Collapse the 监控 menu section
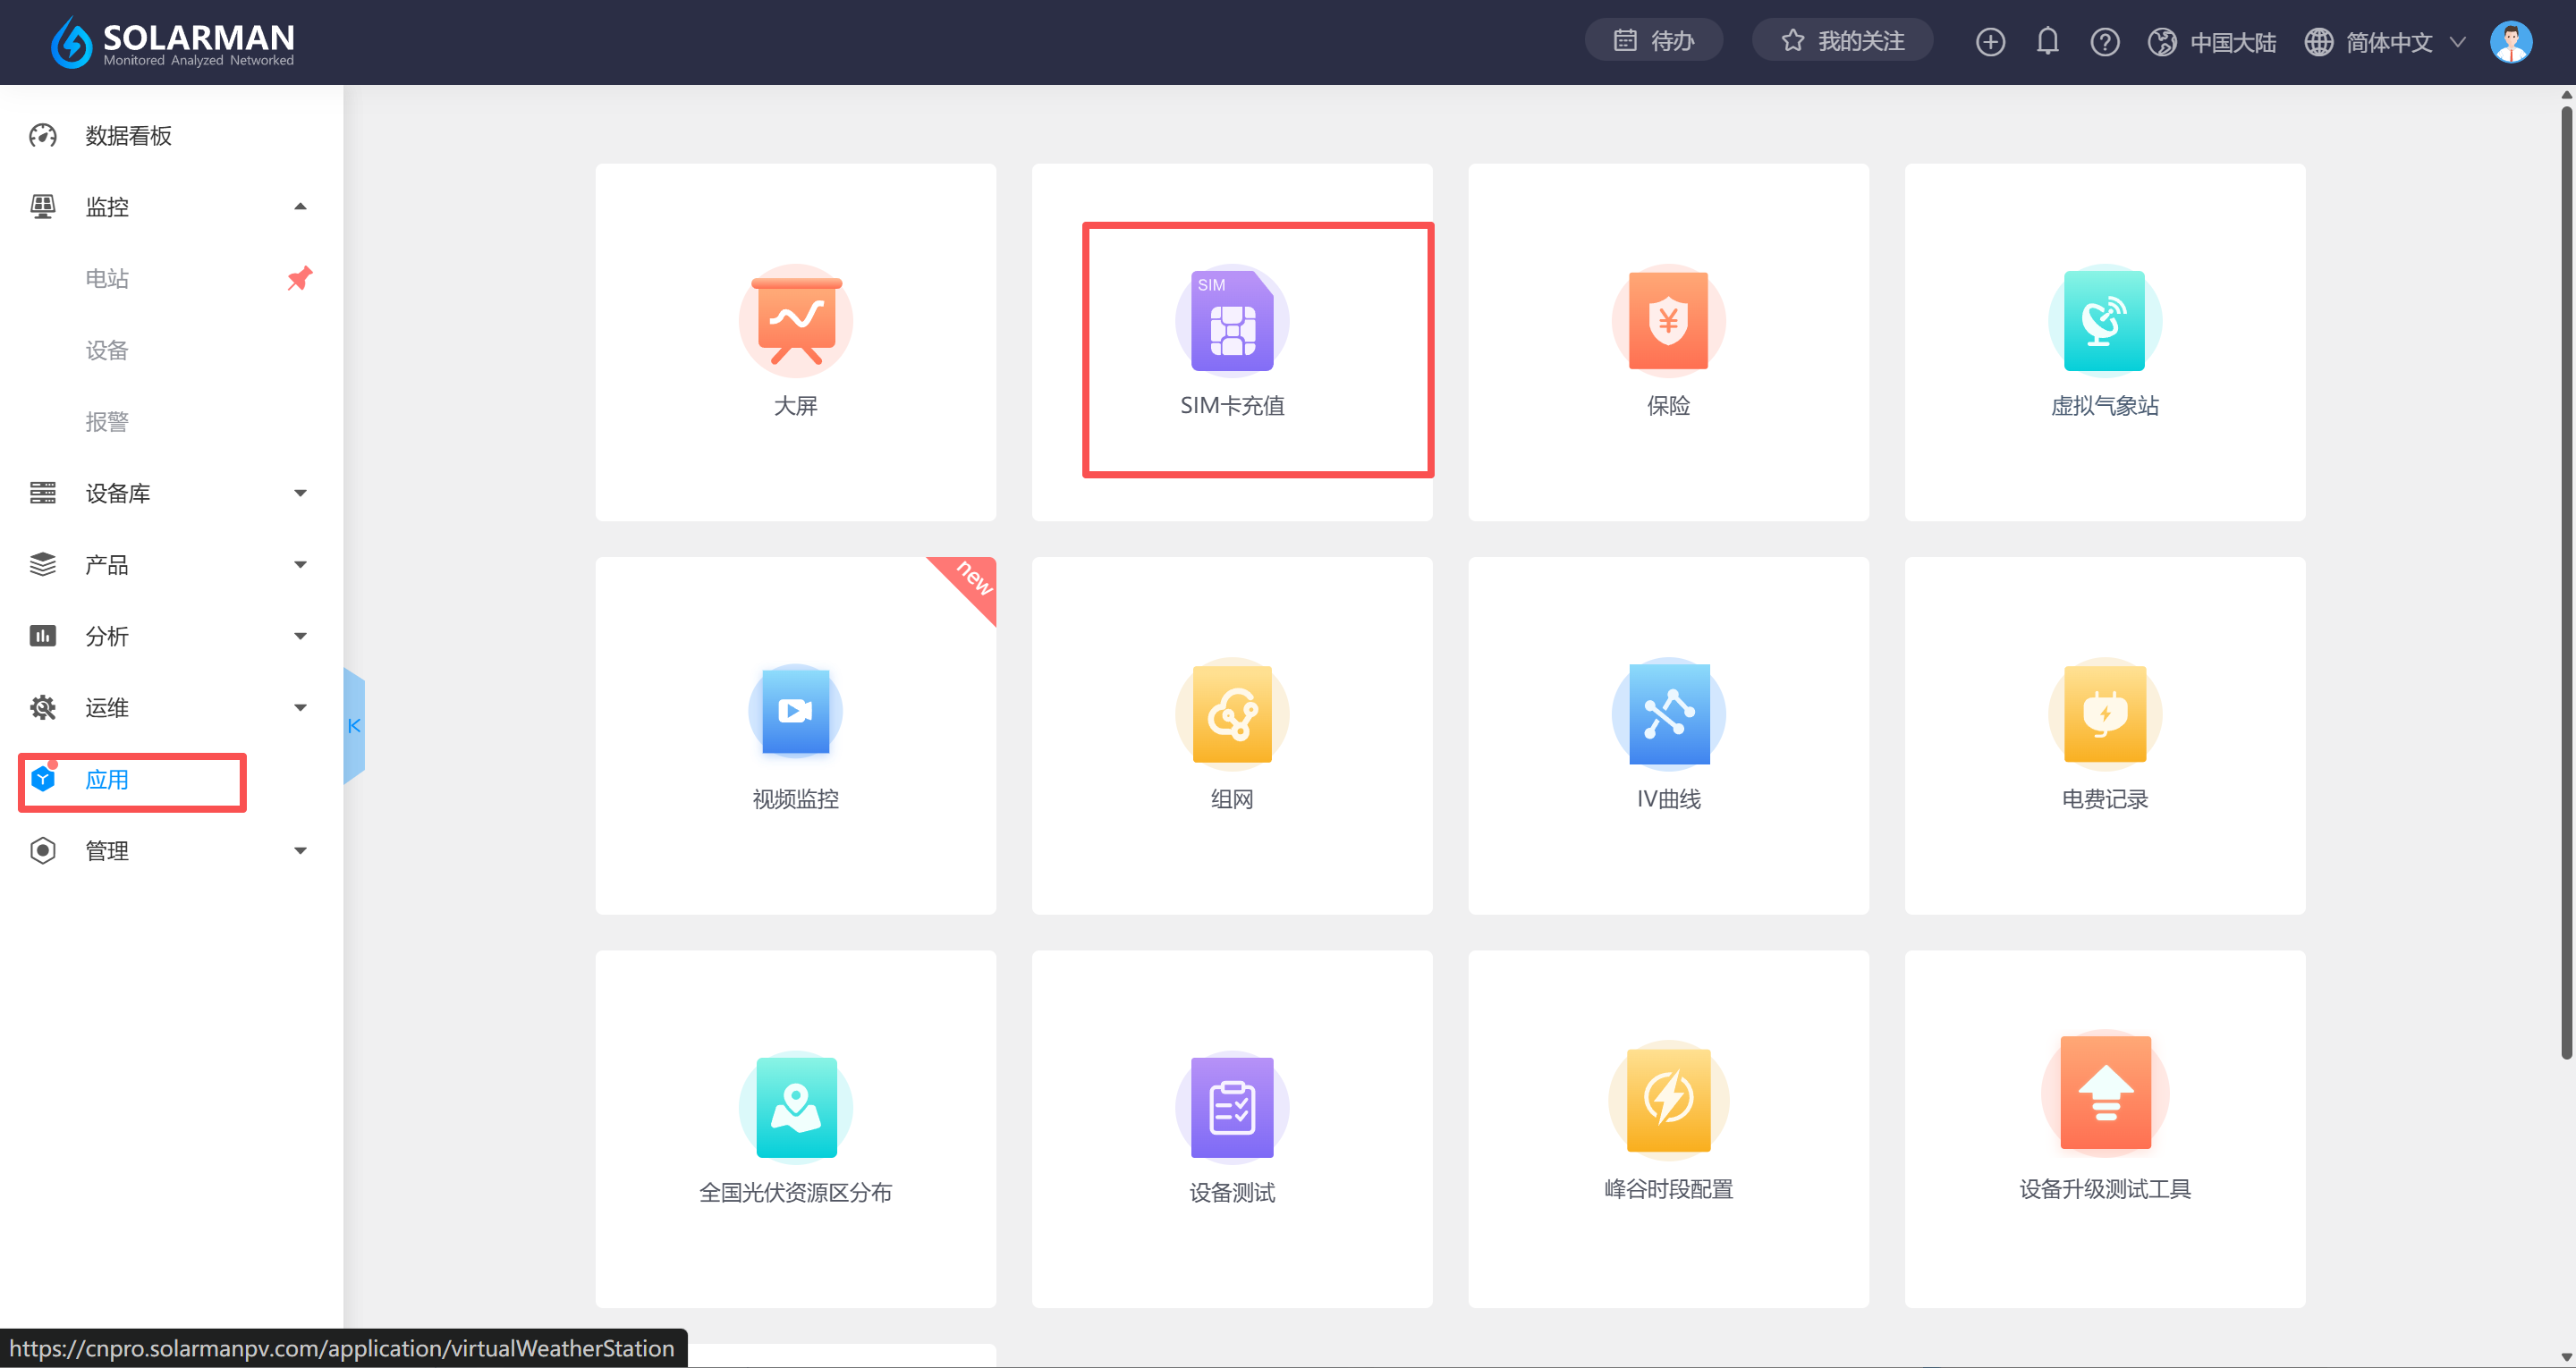The image size is (2576, 1368). [300, 207]
